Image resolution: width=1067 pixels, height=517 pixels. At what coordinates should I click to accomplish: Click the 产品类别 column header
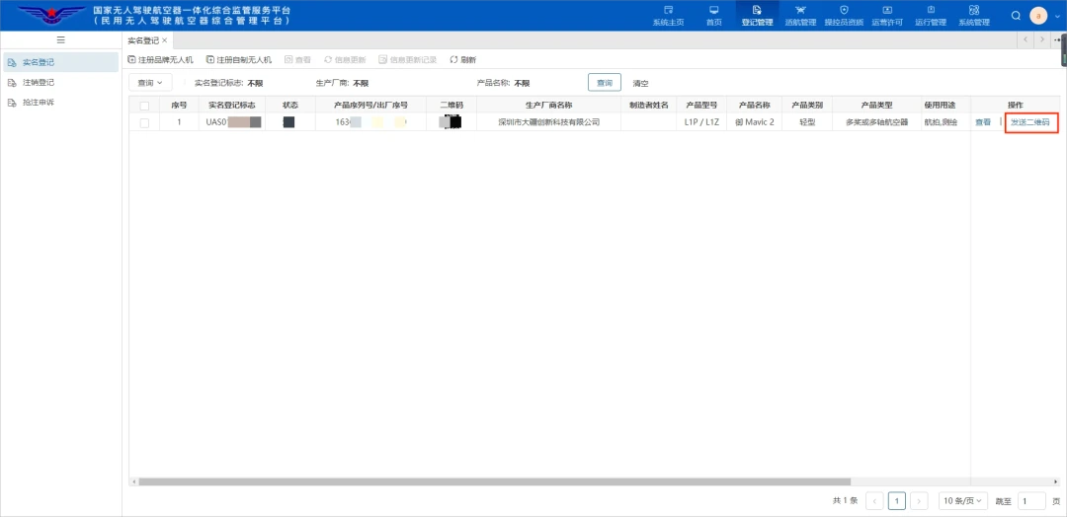[806, 106]
